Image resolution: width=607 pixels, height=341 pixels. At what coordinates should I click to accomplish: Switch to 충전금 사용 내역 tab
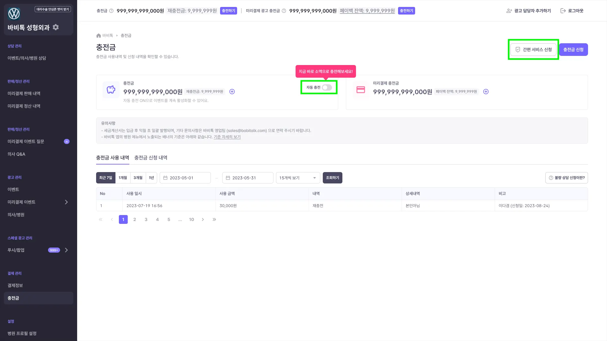113,158
